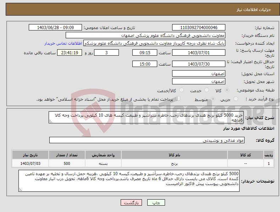Click the شماره نیاز field 1103092704000046
280x212 pixels.
point(199,28)
